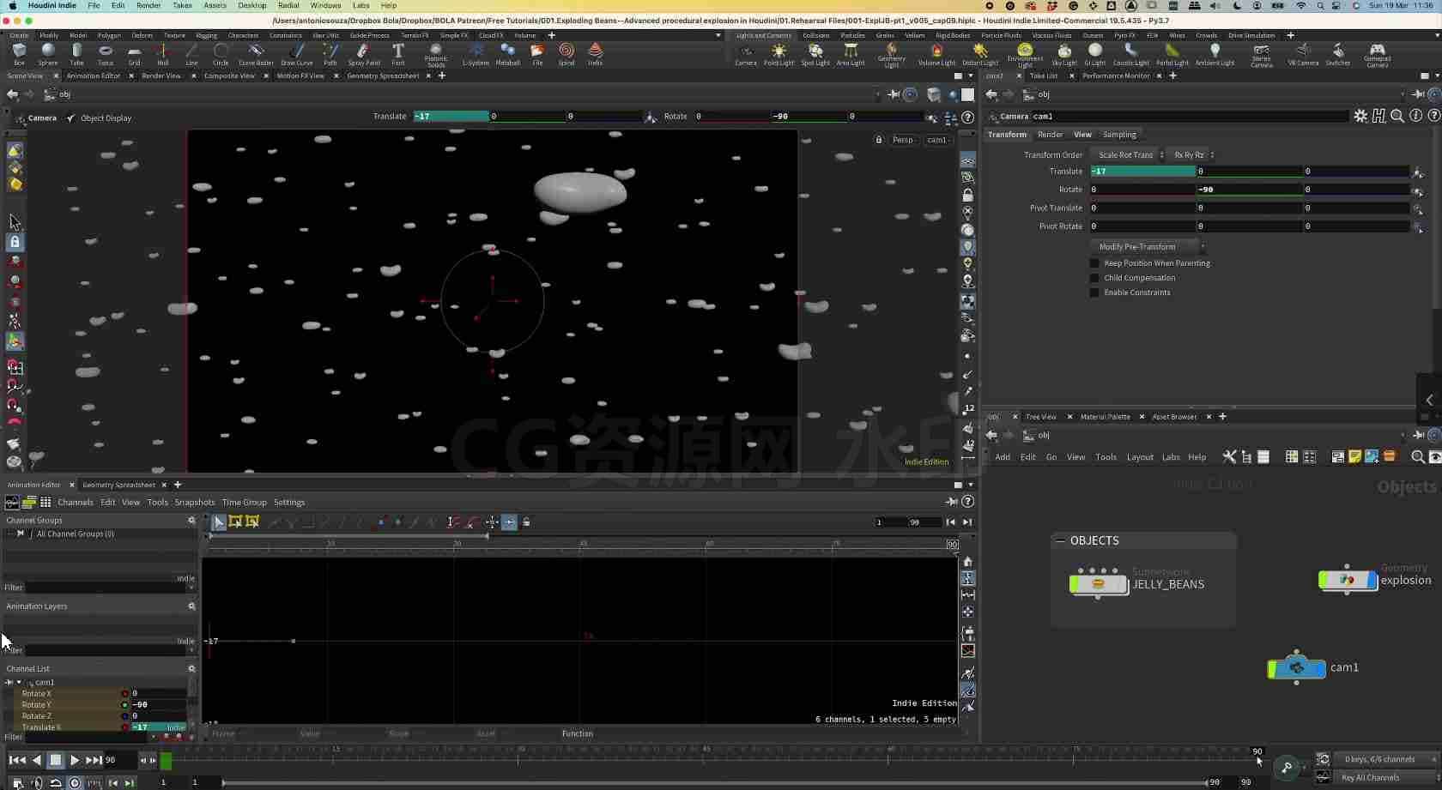Open the Key All Channels dropdown
1442x790 pixels.
click(1384, 778)
